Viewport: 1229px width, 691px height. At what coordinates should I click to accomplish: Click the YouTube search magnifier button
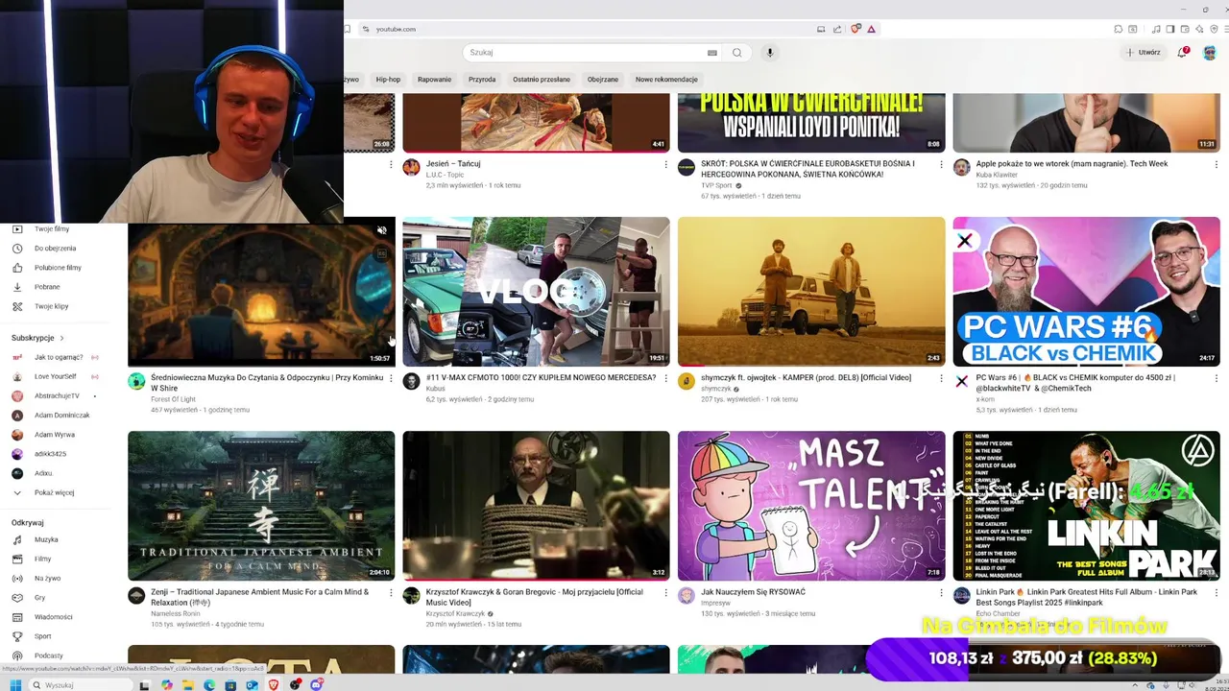point(737,53)
